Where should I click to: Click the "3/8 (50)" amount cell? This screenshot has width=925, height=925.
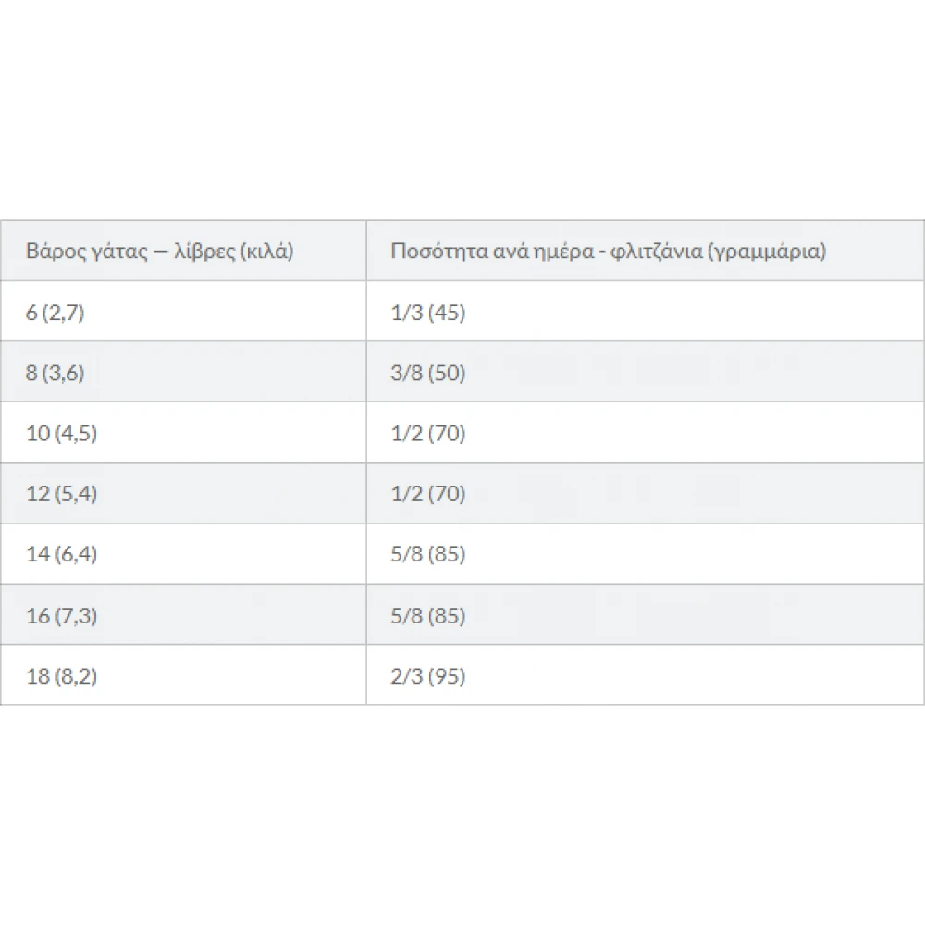click(428, 374)
